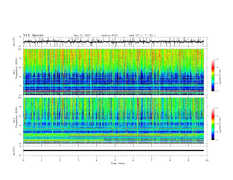Click the '-7' value on lower colorbar
Screen dimensions: 233x180
pyautogui.click(x=217, y=140)
